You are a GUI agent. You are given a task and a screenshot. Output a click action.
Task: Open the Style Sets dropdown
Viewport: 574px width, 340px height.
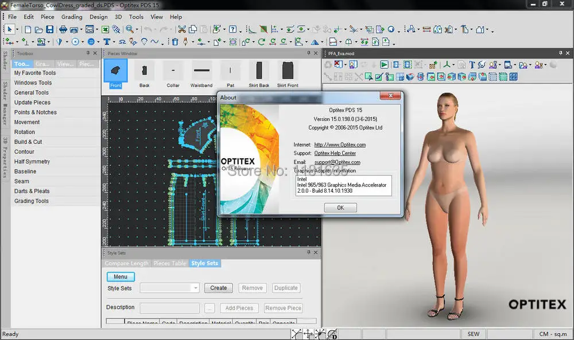(x=196, y=288)
